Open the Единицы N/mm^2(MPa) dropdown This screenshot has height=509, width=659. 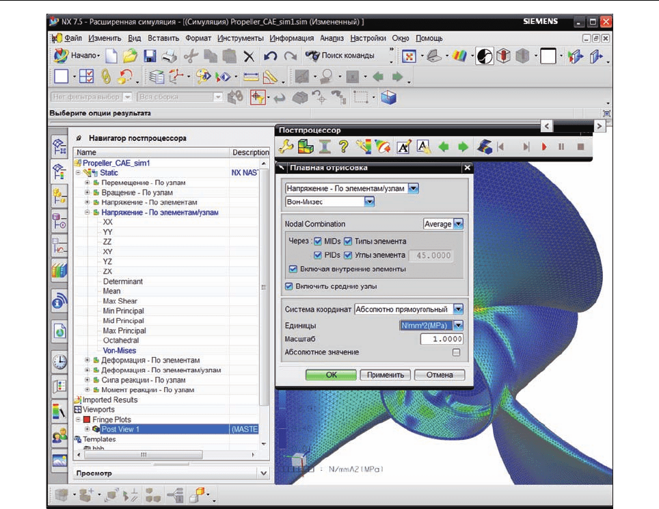458,325
